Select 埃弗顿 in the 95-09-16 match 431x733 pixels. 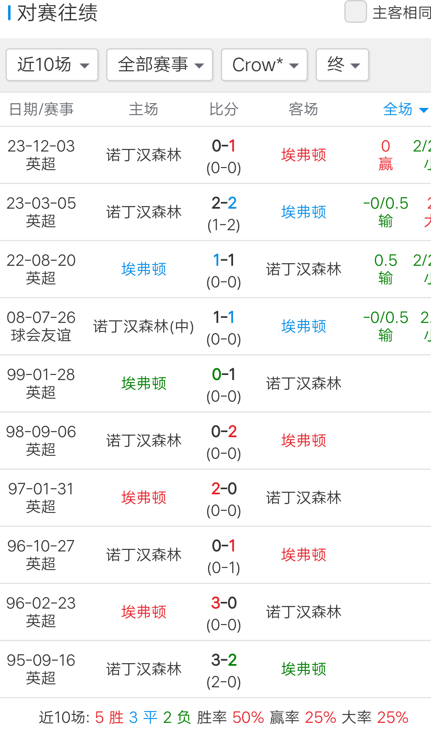[304, 669]
